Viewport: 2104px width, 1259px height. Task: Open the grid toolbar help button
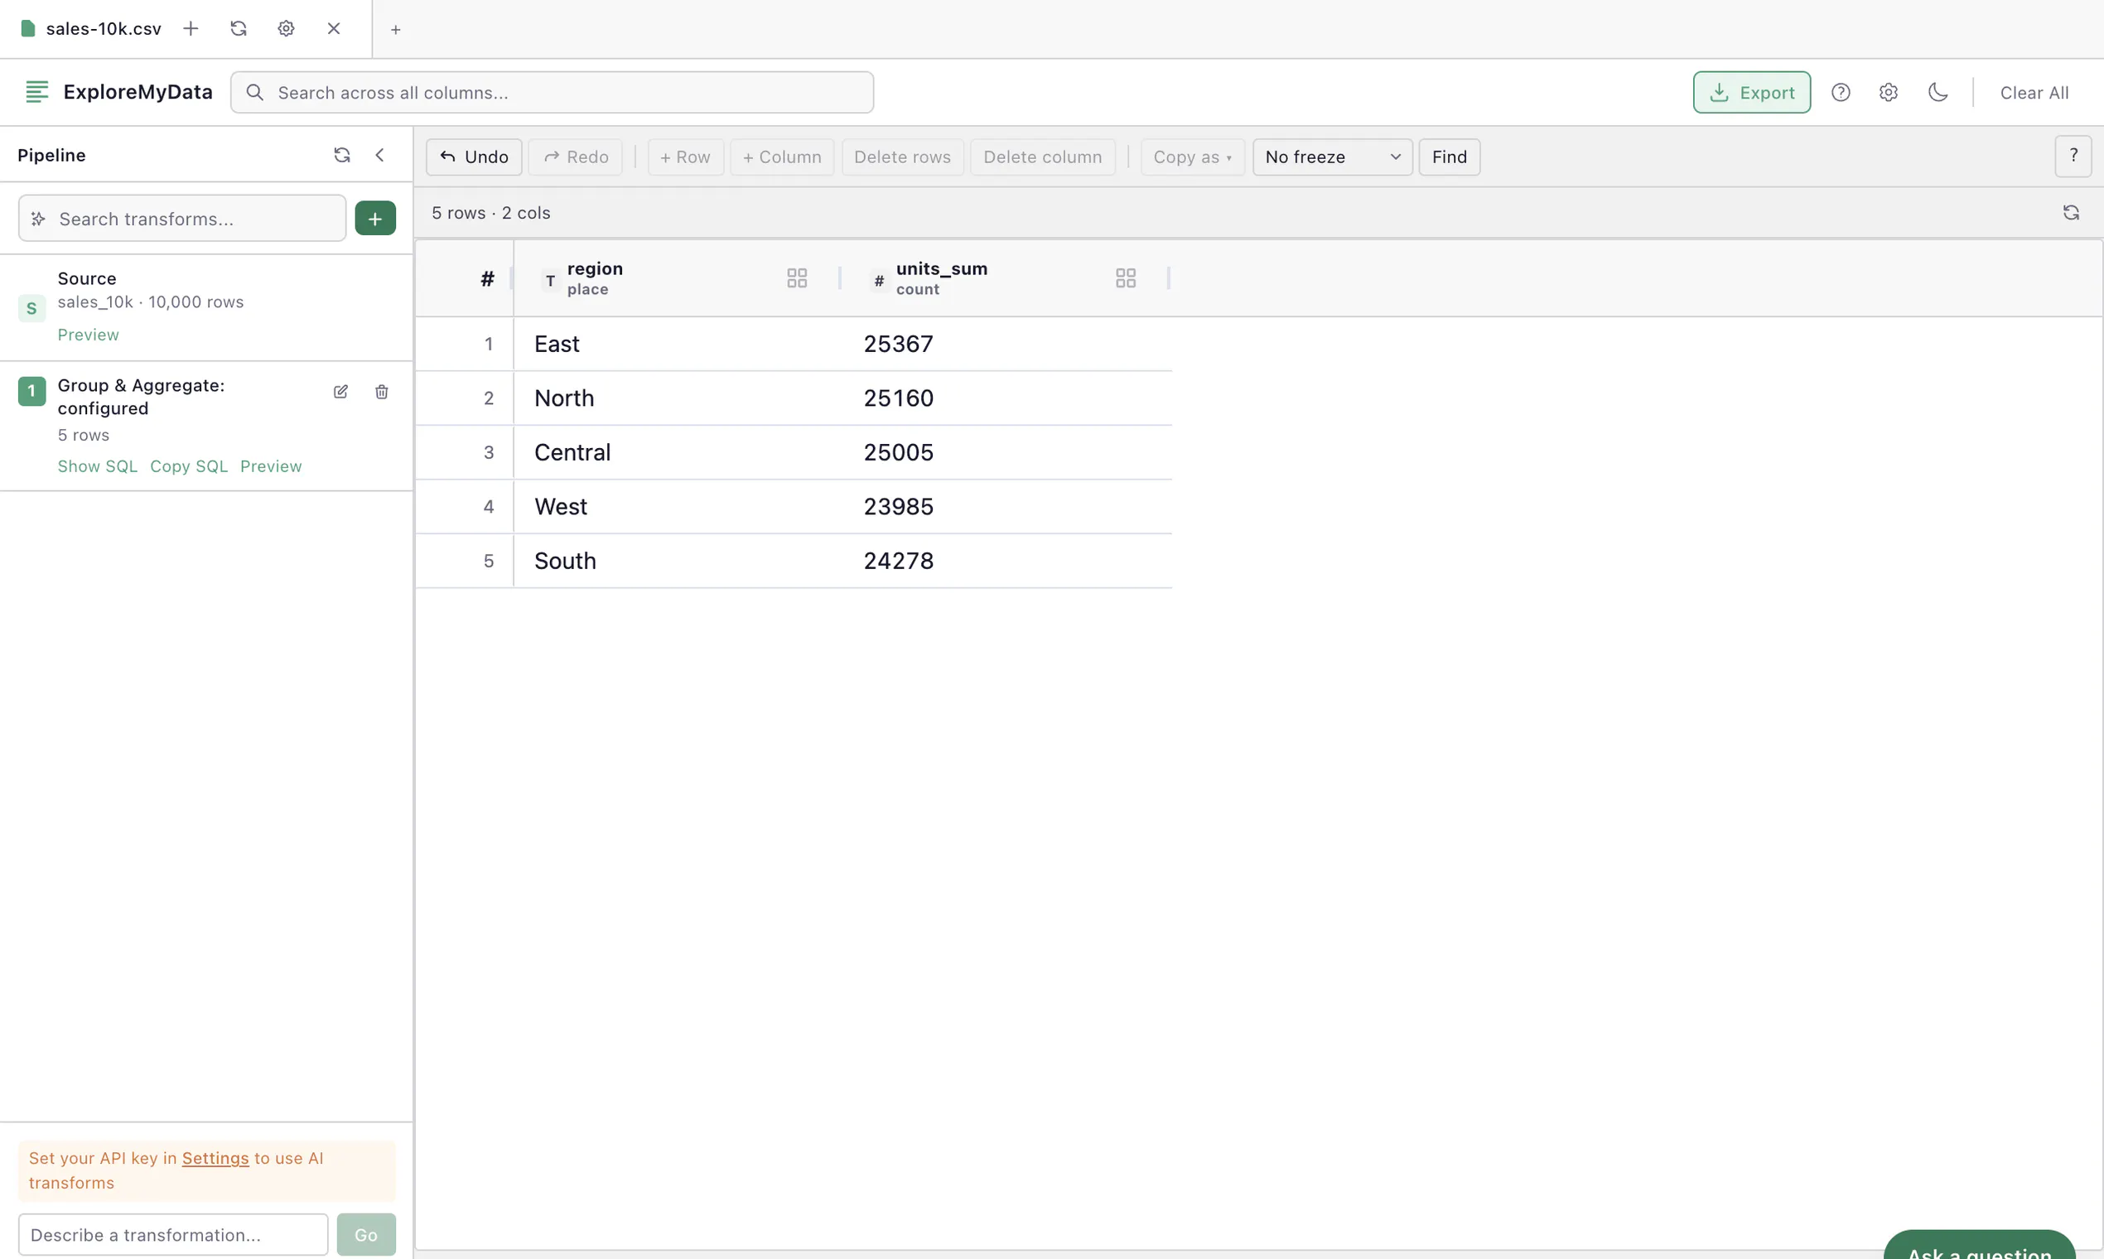point(2073,156)
